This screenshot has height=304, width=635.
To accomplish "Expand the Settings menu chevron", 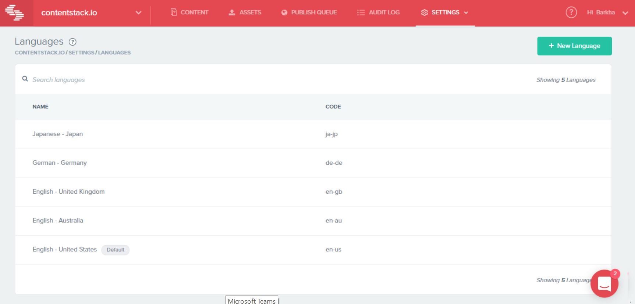I will pyautogui.click(x=466, y=12).
